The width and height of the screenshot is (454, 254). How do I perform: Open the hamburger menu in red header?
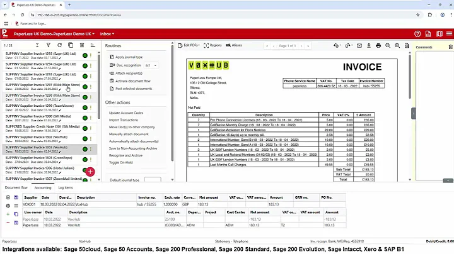(x=449, y=34)
